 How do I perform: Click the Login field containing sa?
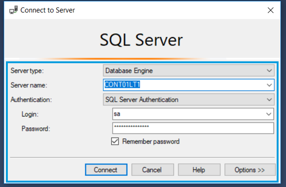click(186, 114)
